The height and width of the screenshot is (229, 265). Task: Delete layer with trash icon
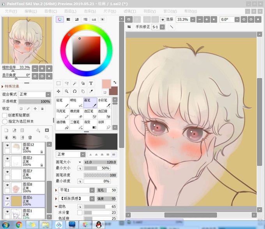[x=30, y=137]
